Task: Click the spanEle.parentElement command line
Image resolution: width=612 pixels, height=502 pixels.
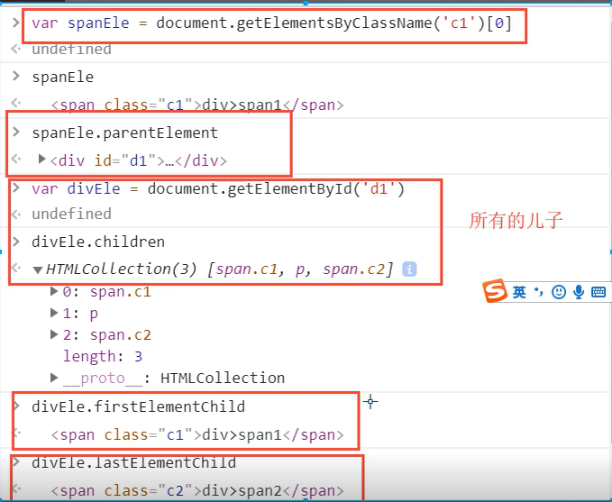Action: [x=124, y=132]
